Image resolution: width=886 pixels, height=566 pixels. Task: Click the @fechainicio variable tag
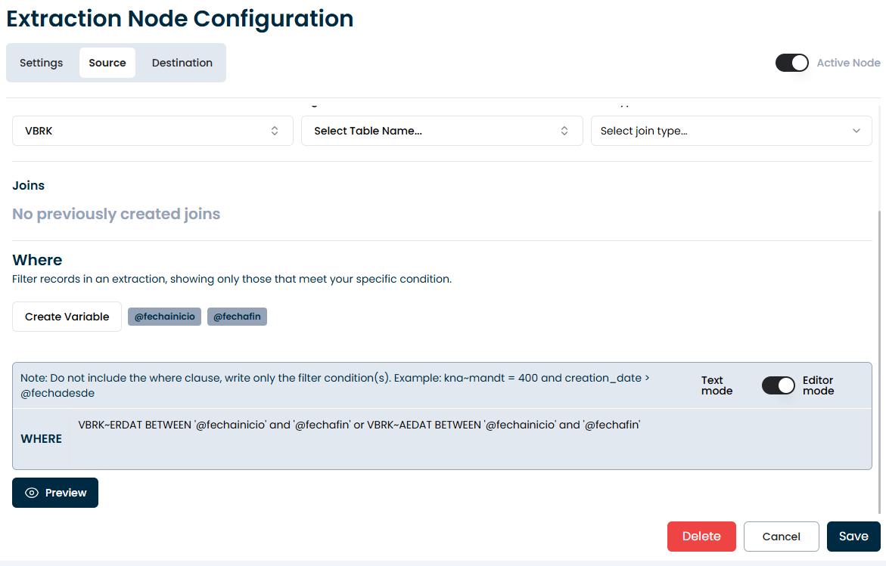click(x=164, y=317)
